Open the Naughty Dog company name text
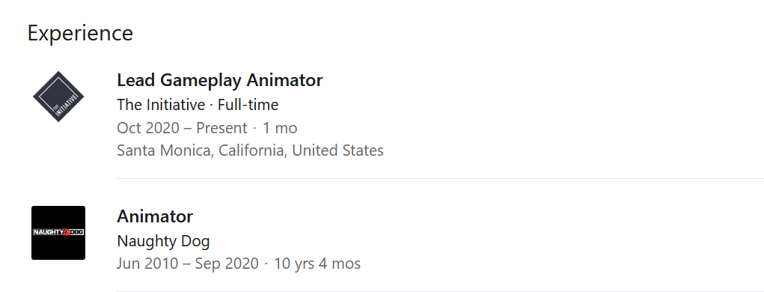 point(163,241)
